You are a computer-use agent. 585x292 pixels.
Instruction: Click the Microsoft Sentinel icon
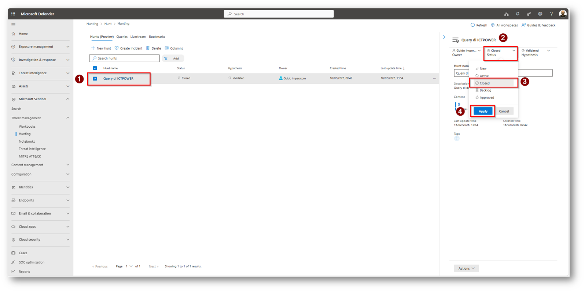tap(14, 99)
